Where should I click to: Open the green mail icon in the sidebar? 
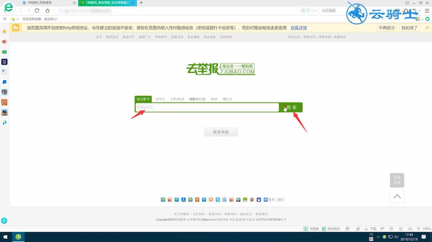point(4,52)
